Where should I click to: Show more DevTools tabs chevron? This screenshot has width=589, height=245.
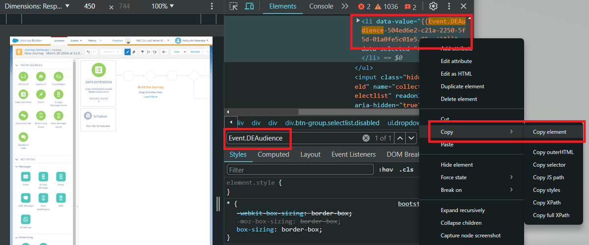point(345,6)
